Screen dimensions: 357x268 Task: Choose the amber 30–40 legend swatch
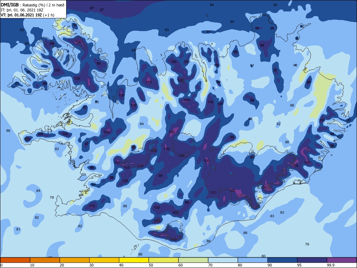(x=104, y=260)
